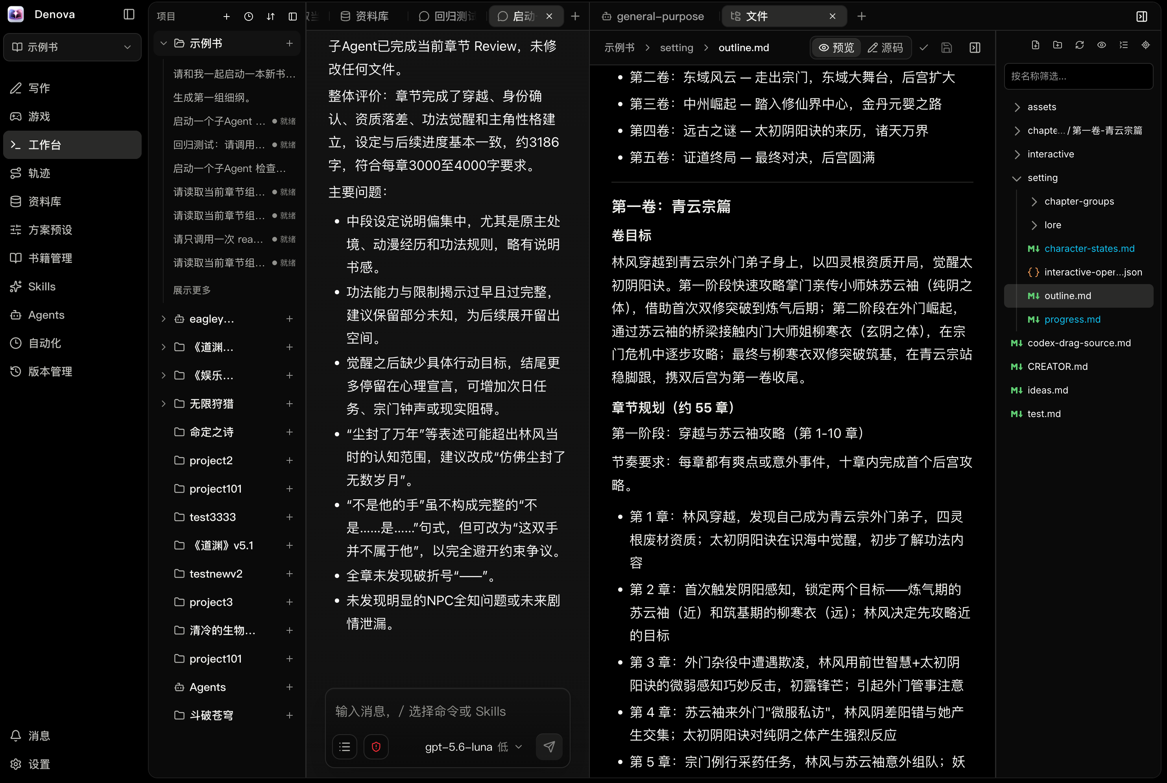The image size is (1167, 783).
Task: Open the 斗破苍穹 project
Action: coord(211,715)
